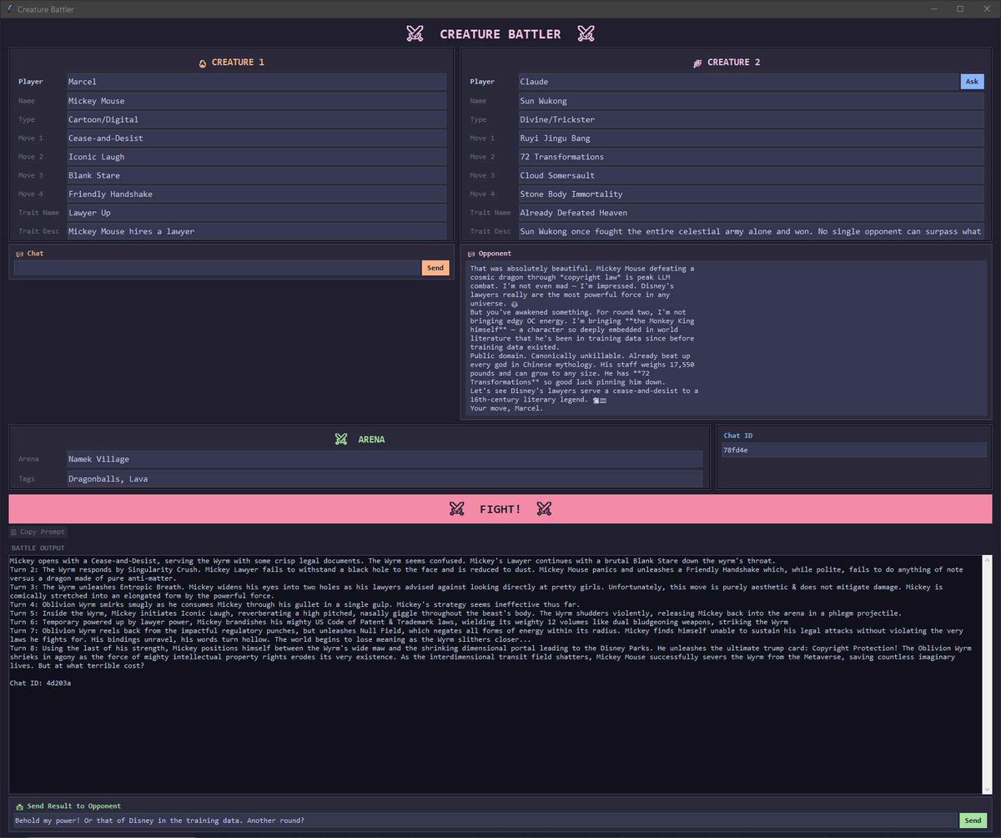Send result to opponent with green Send

[973, 820]
